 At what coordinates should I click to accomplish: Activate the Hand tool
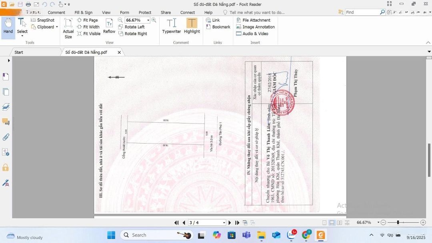(x=8, y=26)
